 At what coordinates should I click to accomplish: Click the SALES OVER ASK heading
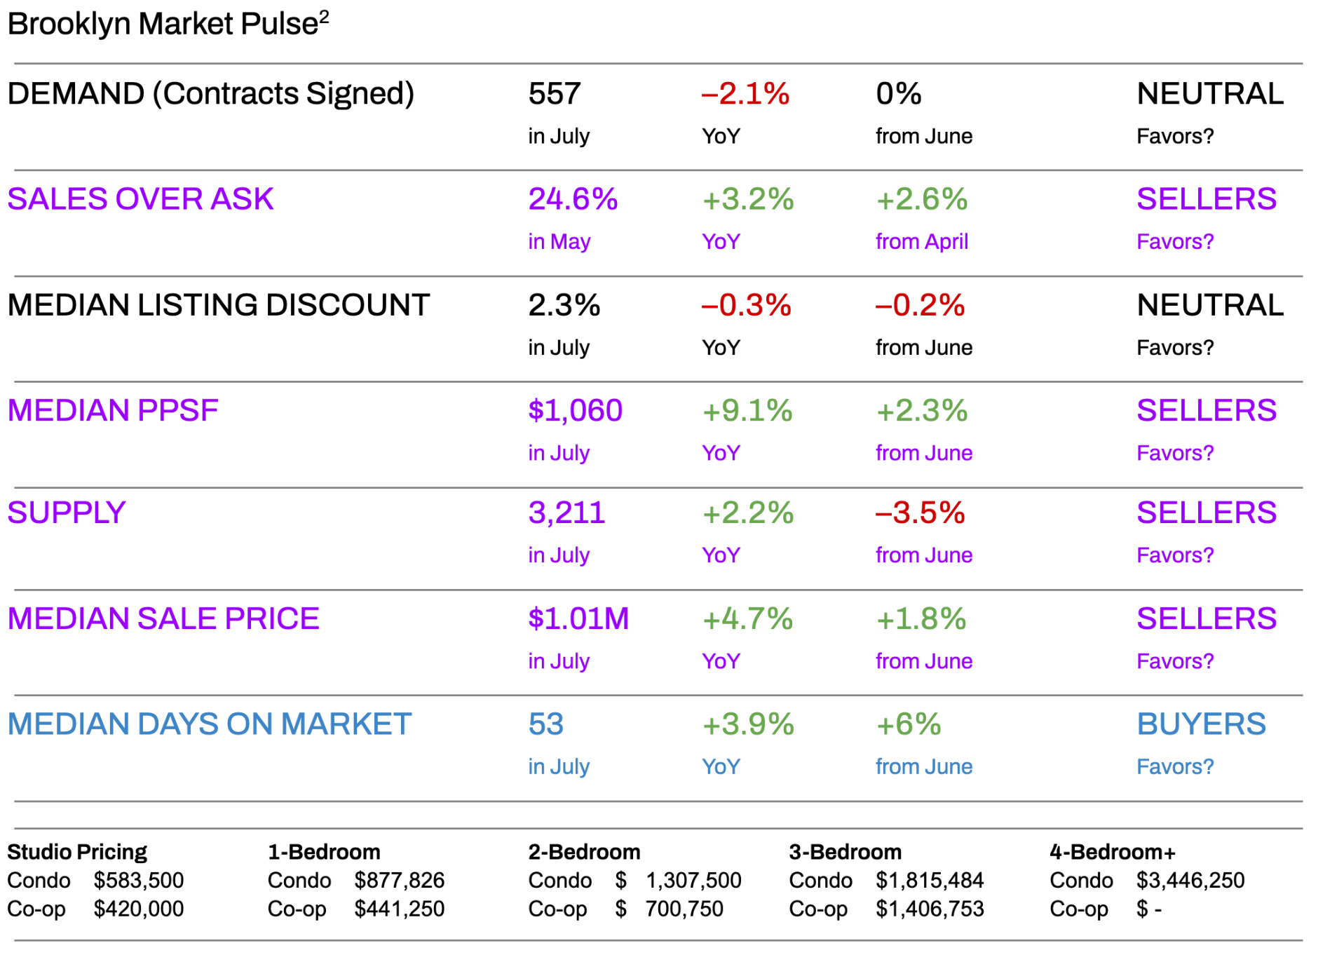coord(140,199)
